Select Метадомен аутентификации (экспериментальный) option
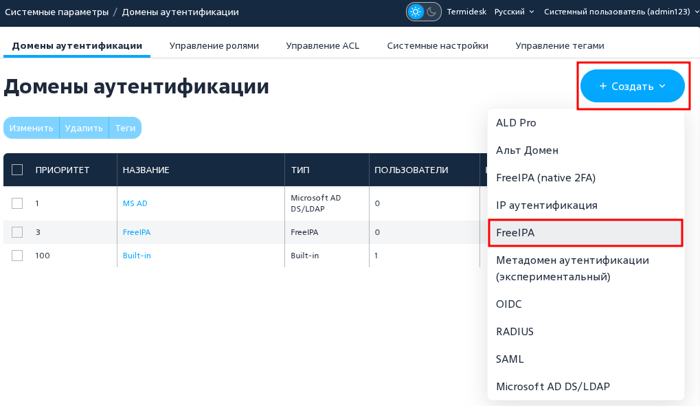Image resolution: width=700 pixels, height=406 pixels. [586, 269]
